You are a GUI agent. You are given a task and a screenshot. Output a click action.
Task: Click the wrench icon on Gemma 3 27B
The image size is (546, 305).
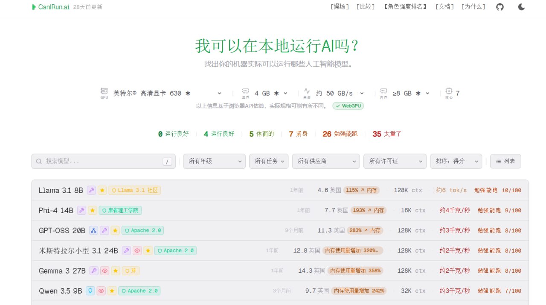[94, 271]
